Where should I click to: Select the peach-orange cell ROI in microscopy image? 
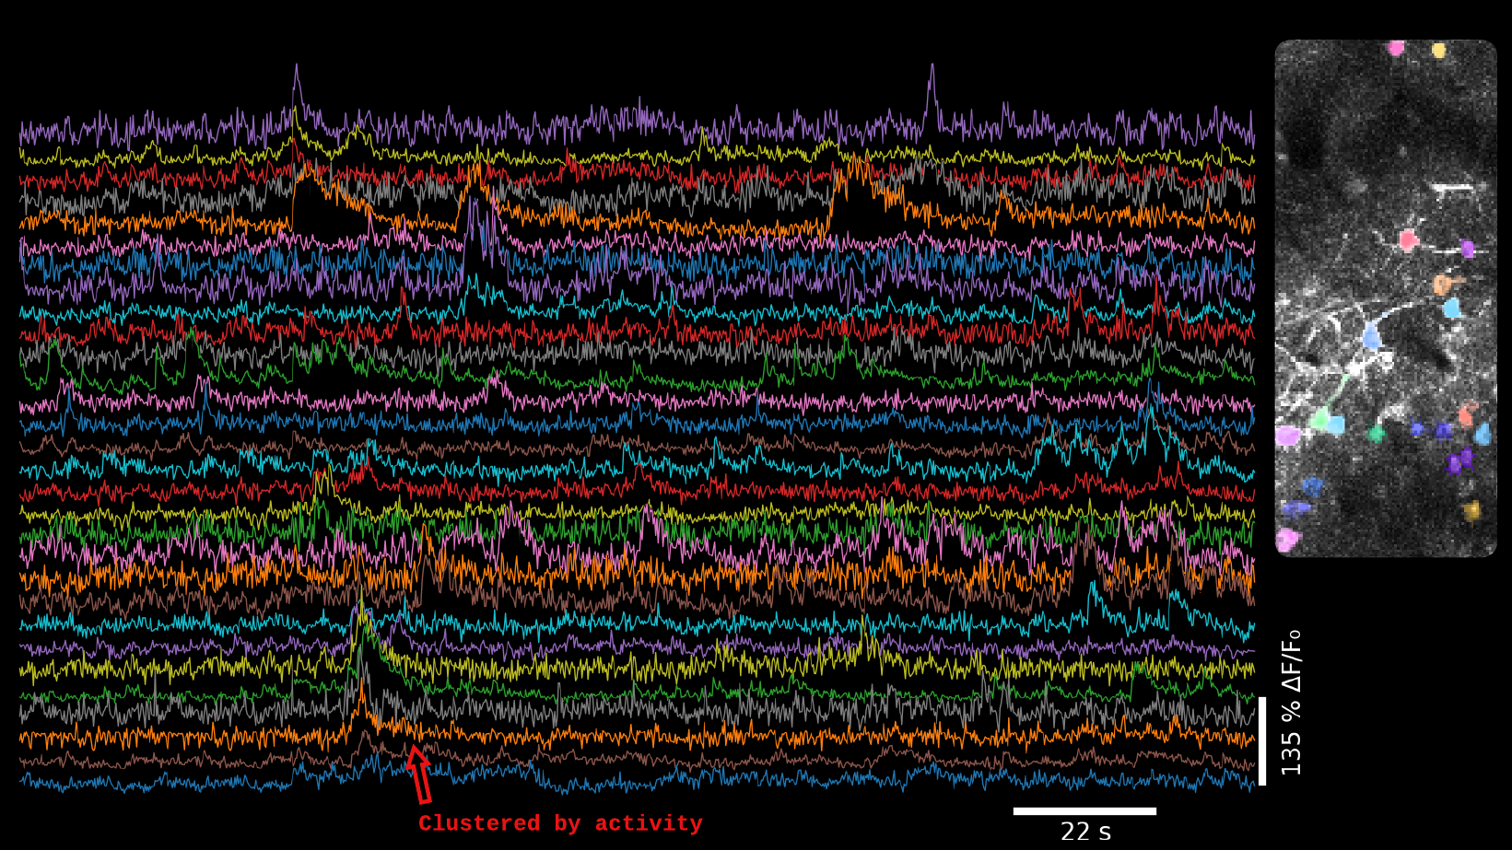(x=1444, y=285)
